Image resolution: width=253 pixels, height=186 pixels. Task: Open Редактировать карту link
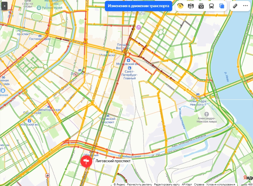point(167,184)
